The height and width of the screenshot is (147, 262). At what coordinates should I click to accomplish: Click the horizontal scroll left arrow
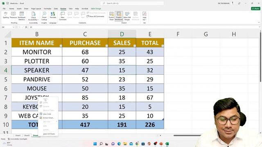[160, 136]
